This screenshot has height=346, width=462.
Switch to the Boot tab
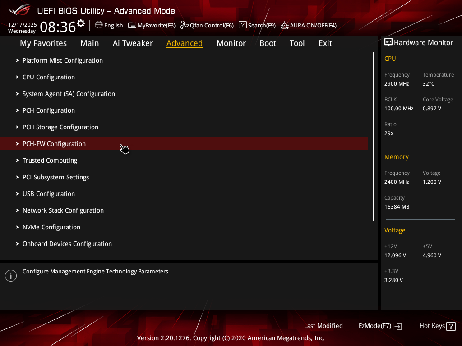click(268, 43)
